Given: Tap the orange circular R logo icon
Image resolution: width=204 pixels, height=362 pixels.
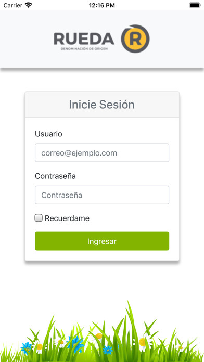Looking at the screenshot, I should point(135,39).
